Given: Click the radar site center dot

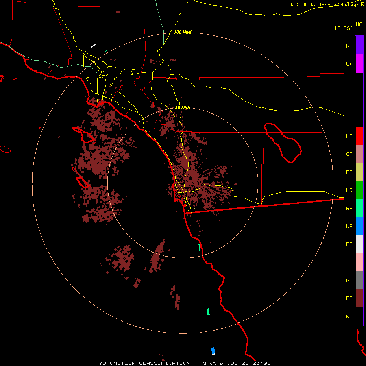Looking at the screenshot, I should pos(190,179).
